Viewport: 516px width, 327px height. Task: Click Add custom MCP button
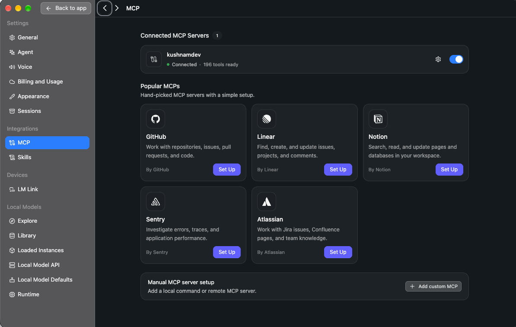click(433, 286)
